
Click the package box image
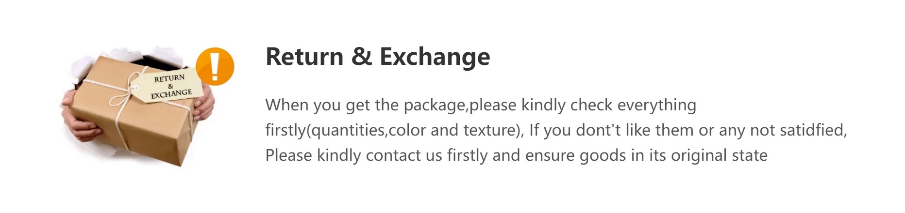click(x=141, y=106)
